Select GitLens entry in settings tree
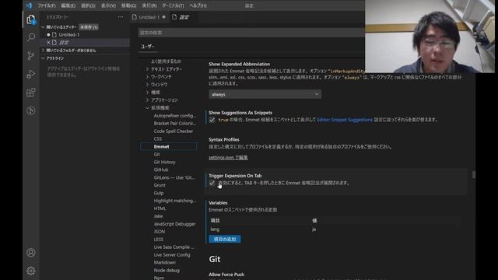This screenshot has width=498, height=280. tap(174, 177)
